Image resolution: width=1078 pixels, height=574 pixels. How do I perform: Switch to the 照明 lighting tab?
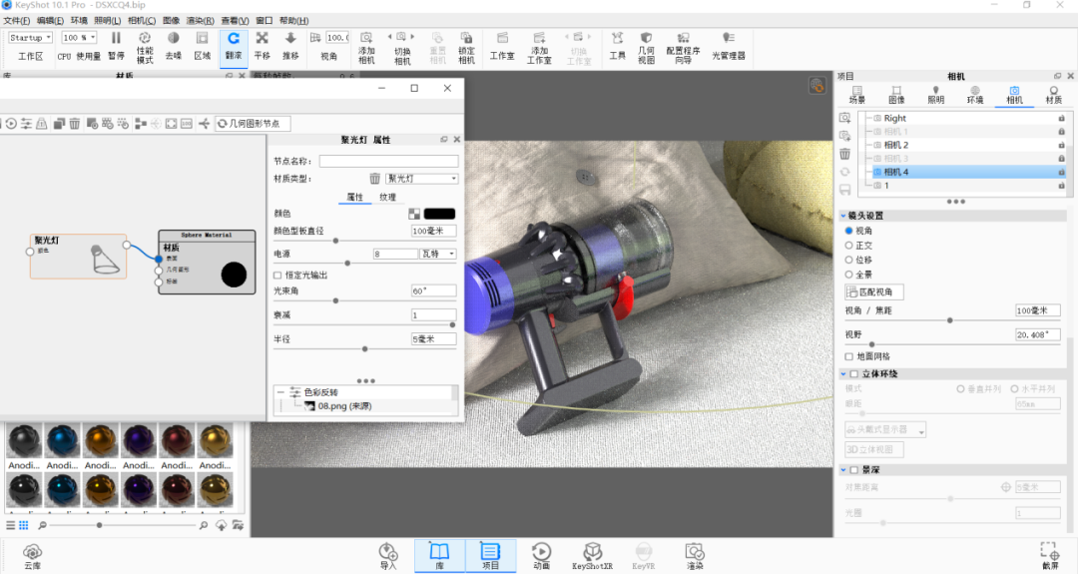935,95
